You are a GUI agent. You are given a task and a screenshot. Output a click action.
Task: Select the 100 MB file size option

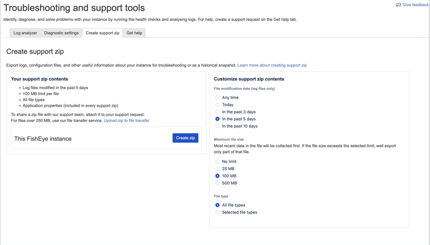(x=217, y=176)
